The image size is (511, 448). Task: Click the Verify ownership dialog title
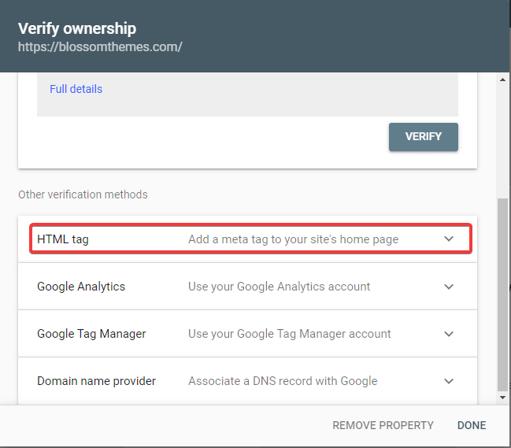77,28
